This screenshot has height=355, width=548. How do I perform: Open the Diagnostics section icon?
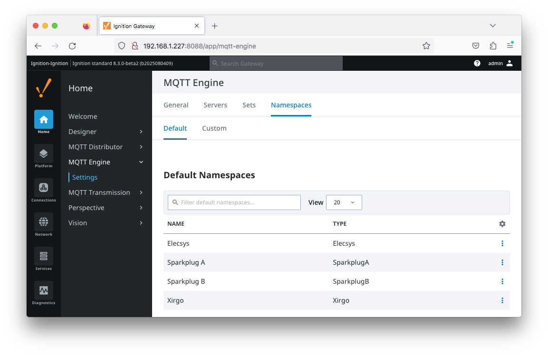pos(44,291)
